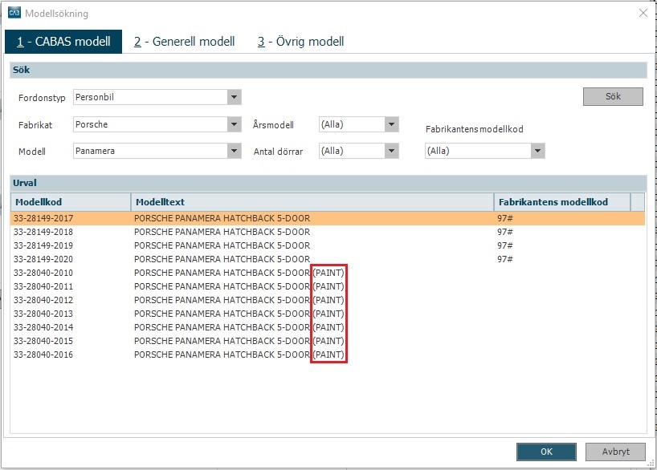657x470 pixels.
Task: Click the 97# value in the 2020 row
Action: (x=505, y=259)
